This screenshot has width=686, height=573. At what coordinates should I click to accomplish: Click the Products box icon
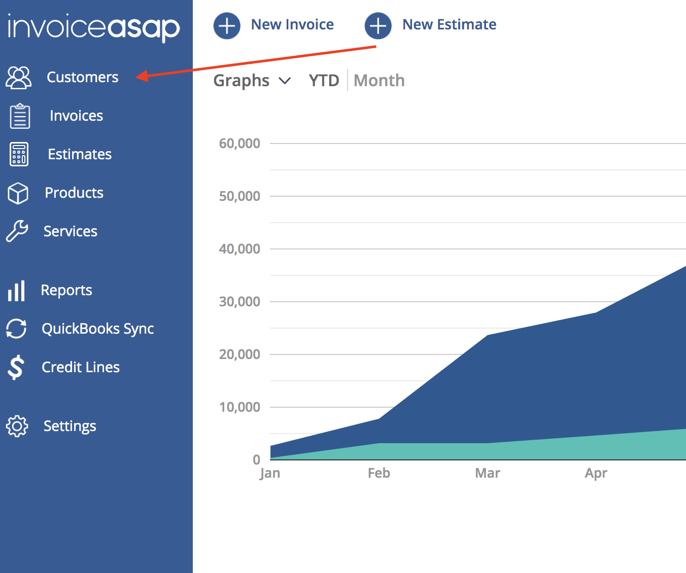point(18,193)
